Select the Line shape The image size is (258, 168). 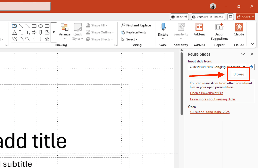(x=21, y=26)
